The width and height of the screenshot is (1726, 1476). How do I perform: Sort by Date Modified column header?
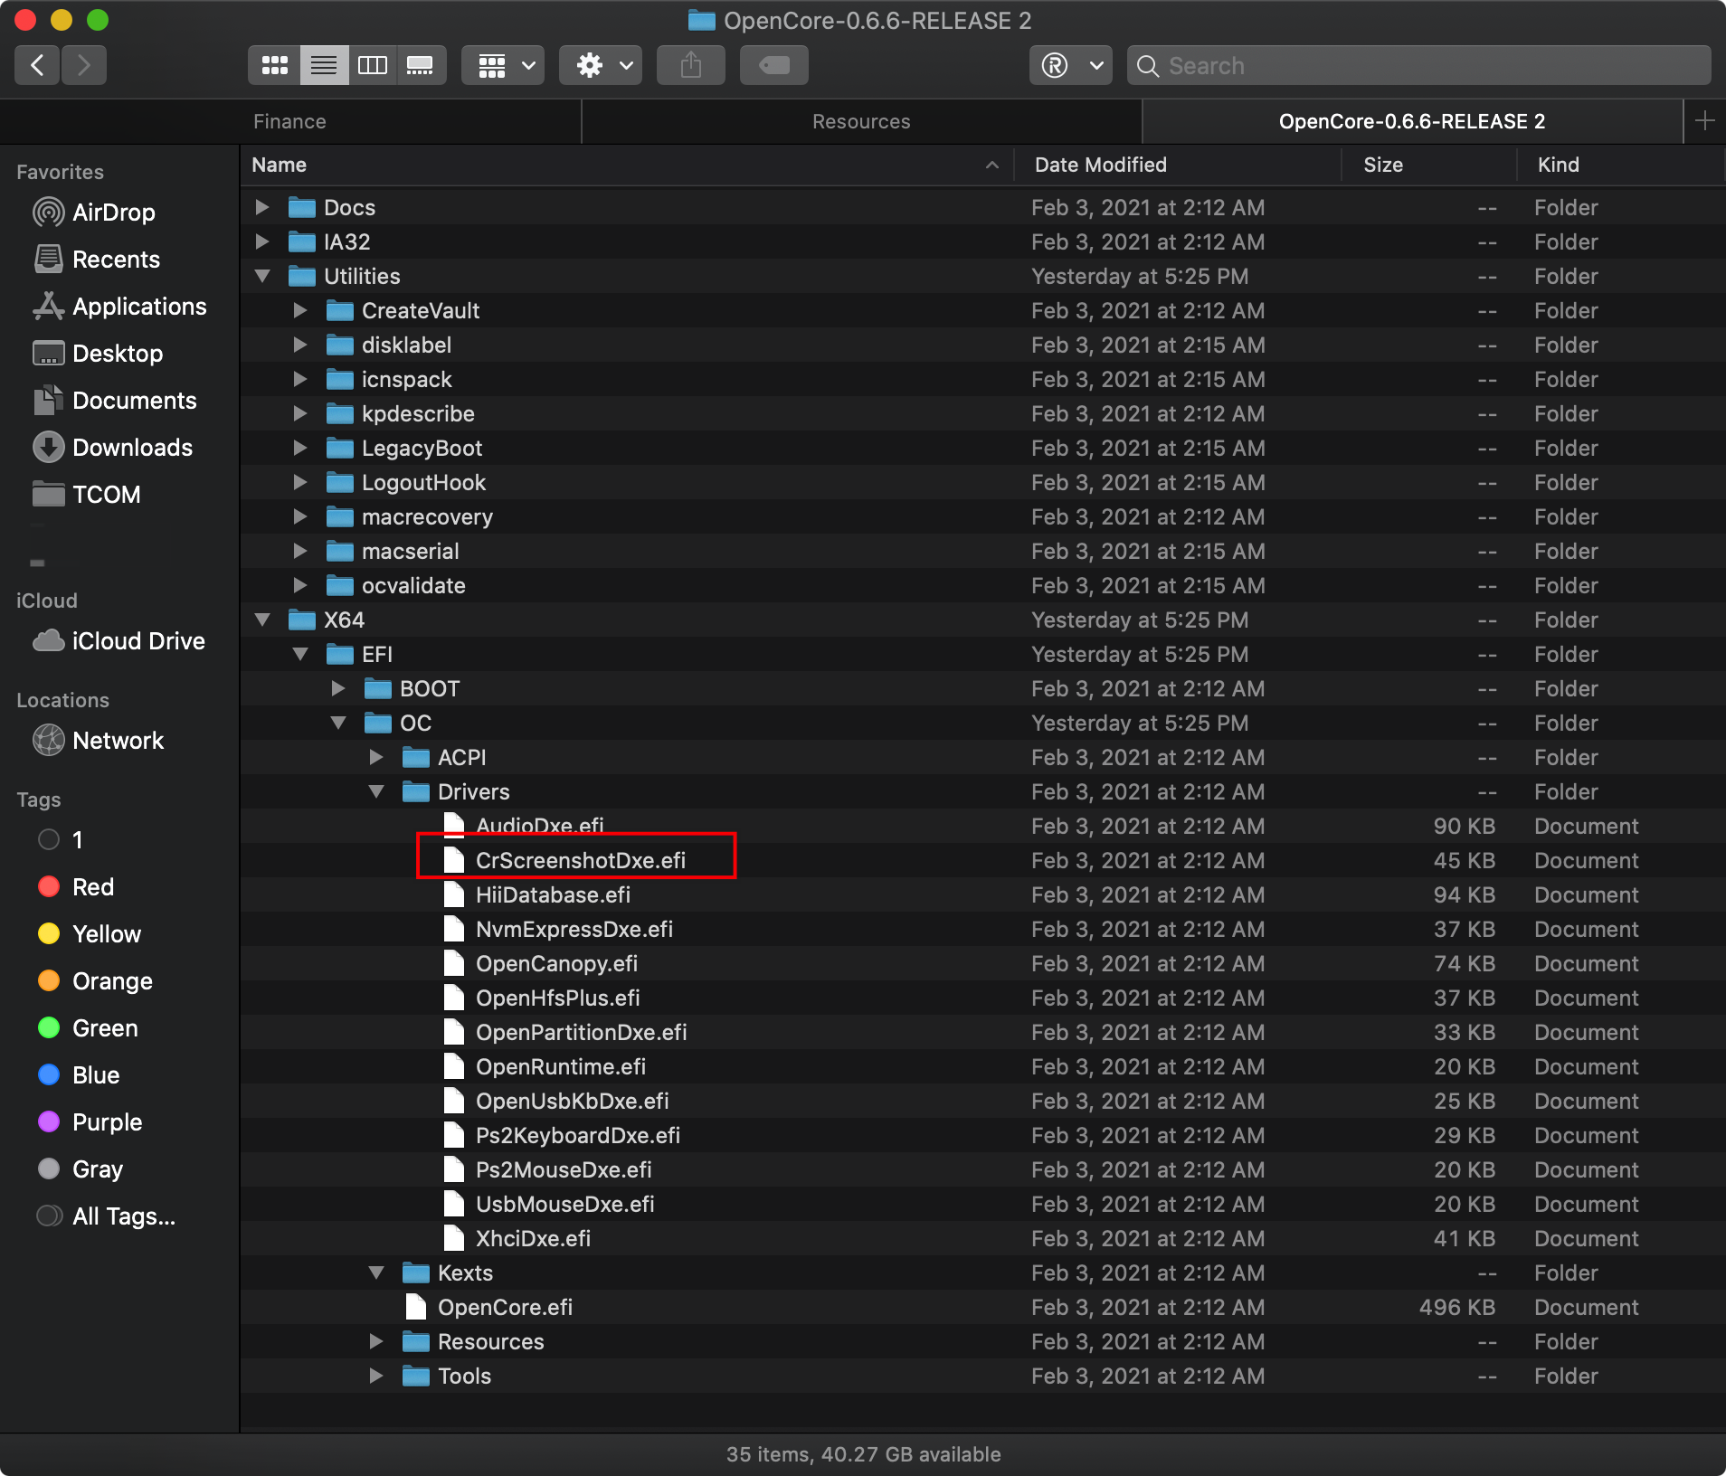(x=1101, y=165)
